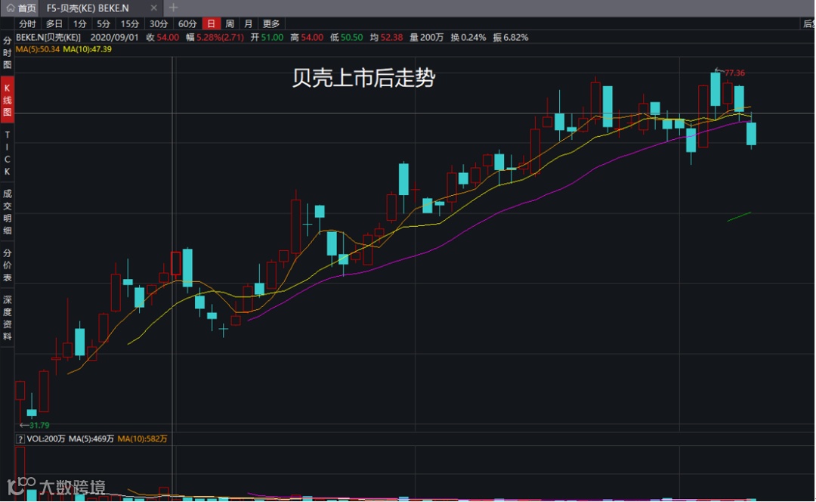This screenshot has width=816, height=502.
Task: Open TICK view in left sidebar
Action: (8, 153)
